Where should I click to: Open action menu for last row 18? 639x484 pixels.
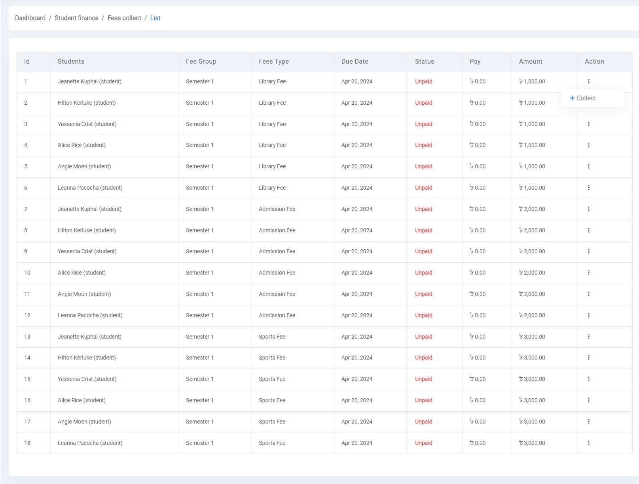click(588, 443)
